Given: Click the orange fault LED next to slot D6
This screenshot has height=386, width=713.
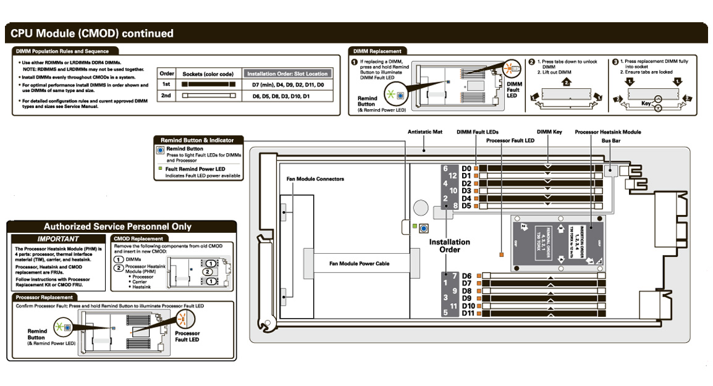Looking at the screenshot, I should (x=476, y=276).
